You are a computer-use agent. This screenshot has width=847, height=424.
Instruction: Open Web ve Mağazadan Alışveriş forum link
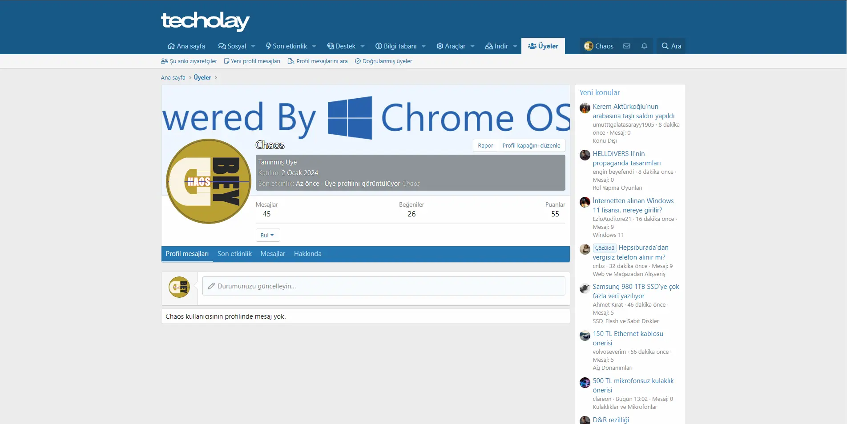click(x=629, y=274)
